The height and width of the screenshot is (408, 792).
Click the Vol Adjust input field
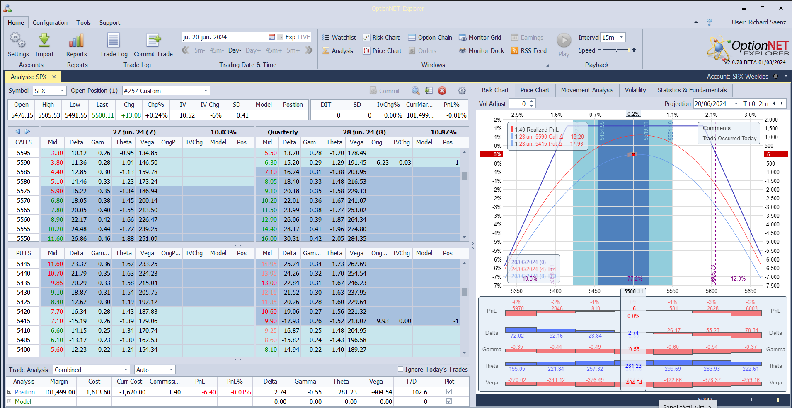pos(518,104)
